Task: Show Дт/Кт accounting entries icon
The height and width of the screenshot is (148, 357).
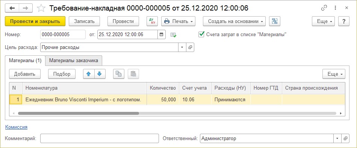Action: (152, 21)
